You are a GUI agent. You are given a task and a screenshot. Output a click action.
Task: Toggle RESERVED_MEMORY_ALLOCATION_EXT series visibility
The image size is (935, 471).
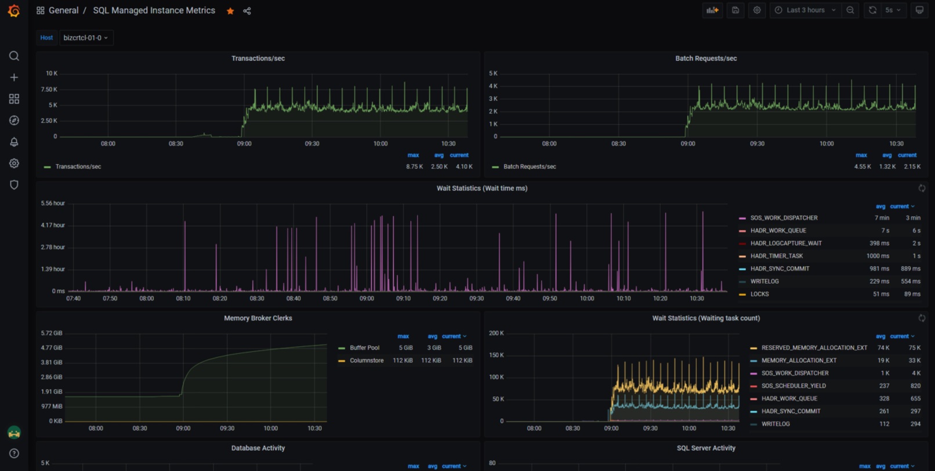click(814, 348)
